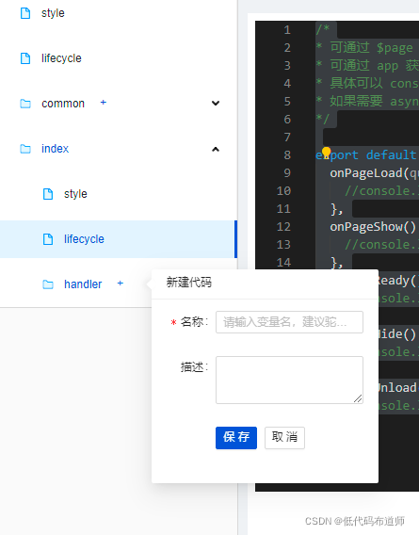Click code line 9 onPageLoad
Image resolution: width=419 pixels, height=535 pixels.
374,173
